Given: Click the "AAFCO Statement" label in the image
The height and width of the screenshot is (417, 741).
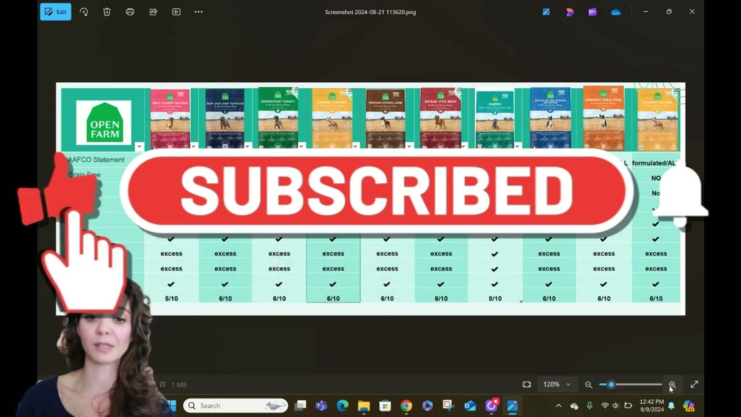Looking at the screenshot, I should click(x=96, y=160).
